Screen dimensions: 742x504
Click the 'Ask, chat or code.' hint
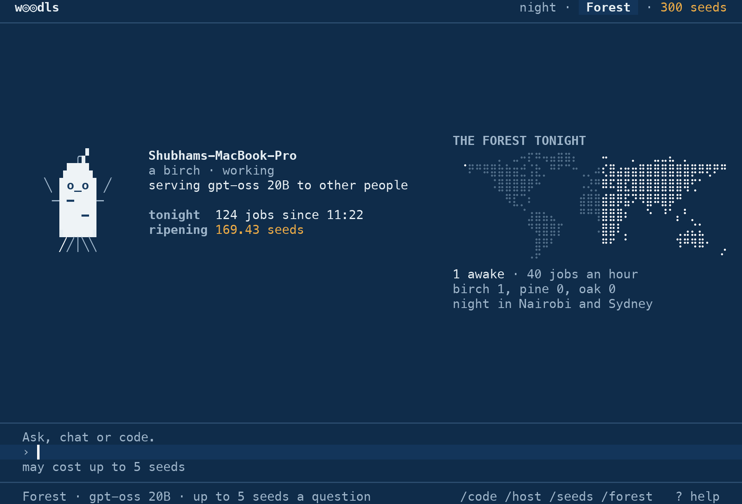tap(89, 437)
